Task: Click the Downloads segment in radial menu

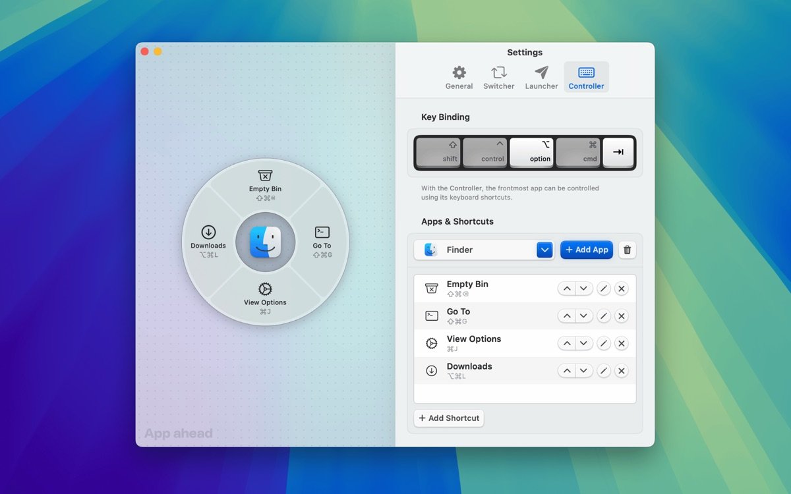Action: click(x=208, y=240)
